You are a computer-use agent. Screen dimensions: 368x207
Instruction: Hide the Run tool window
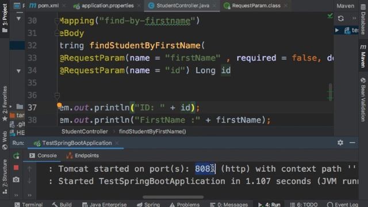[x=352, y=143]
